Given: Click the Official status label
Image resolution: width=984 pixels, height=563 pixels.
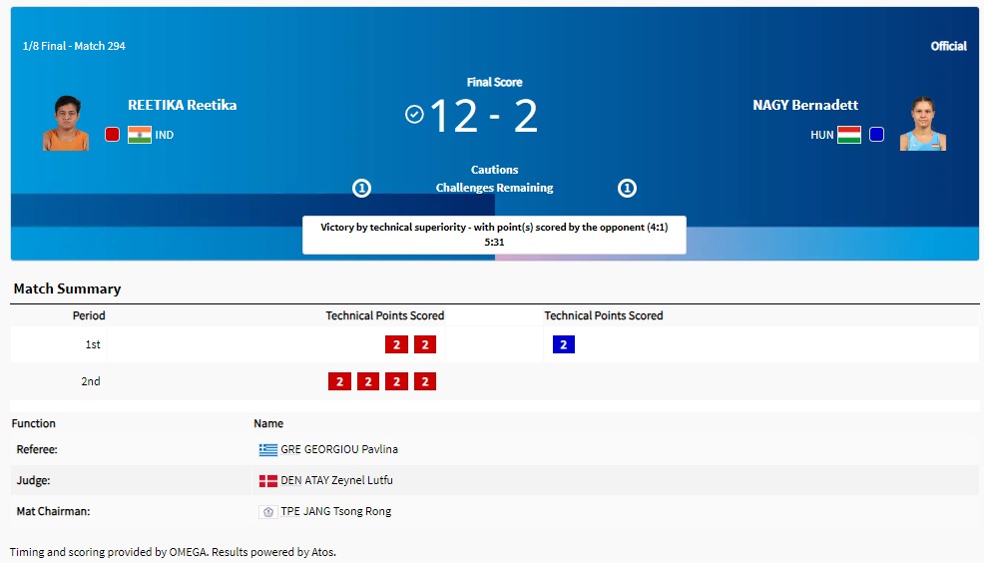Looking at the screenshot, I should point(948,46).
